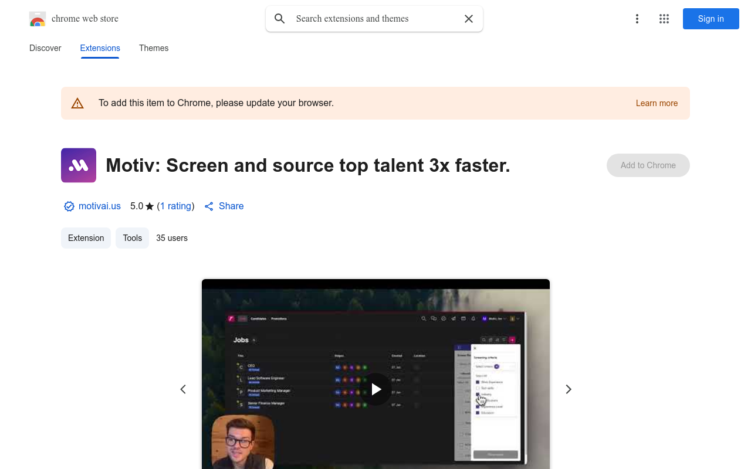
Task: Click the Share button
Action: point(224,206)
